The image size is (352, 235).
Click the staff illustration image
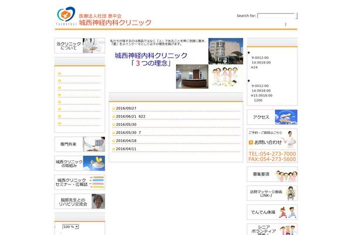(x=226, y=76)
